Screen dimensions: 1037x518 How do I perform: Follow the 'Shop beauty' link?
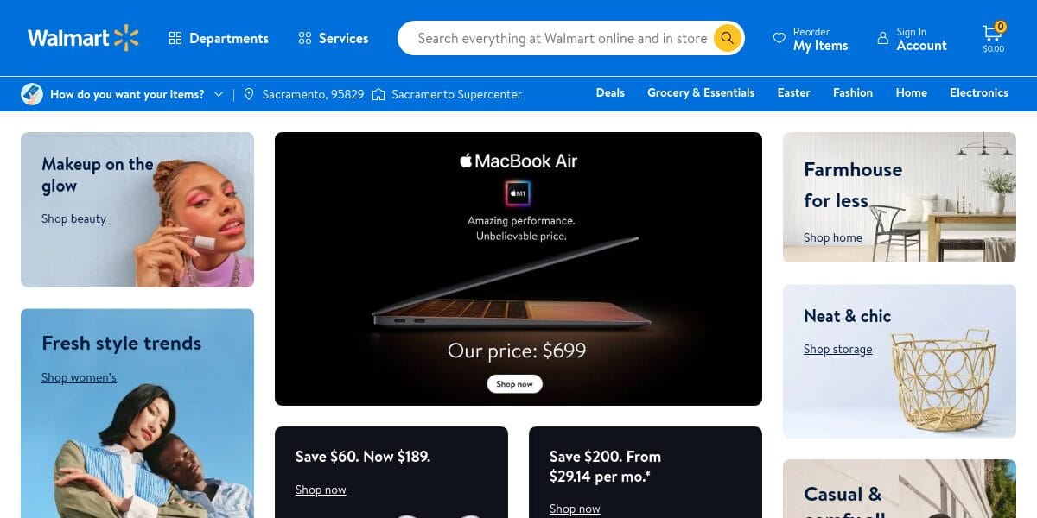tap(73, 218)
